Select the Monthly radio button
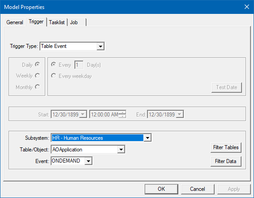The height and width of the screenshot is (198, 254). pos(38,87)
